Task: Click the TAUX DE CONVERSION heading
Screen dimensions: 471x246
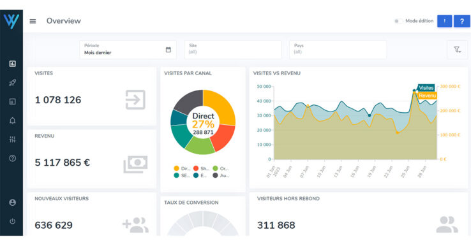Action: pyautogui.click(x=191, y=203)
